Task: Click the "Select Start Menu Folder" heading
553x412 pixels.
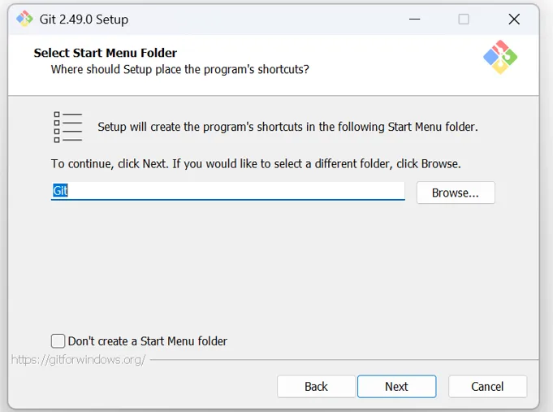Action: [106, 53]
